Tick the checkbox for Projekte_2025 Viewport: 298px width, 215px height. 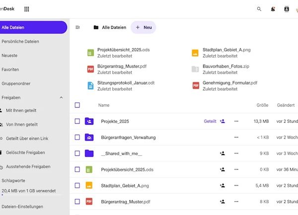(77, 121)
